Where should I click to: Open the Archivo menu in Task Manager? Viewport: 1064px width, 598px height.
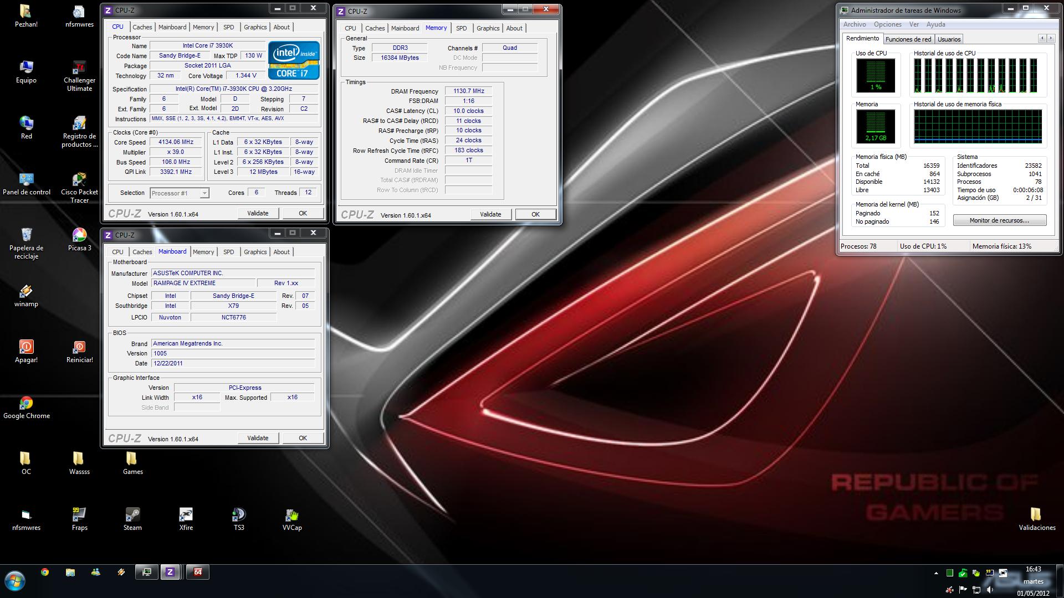[x=855, y=24]
